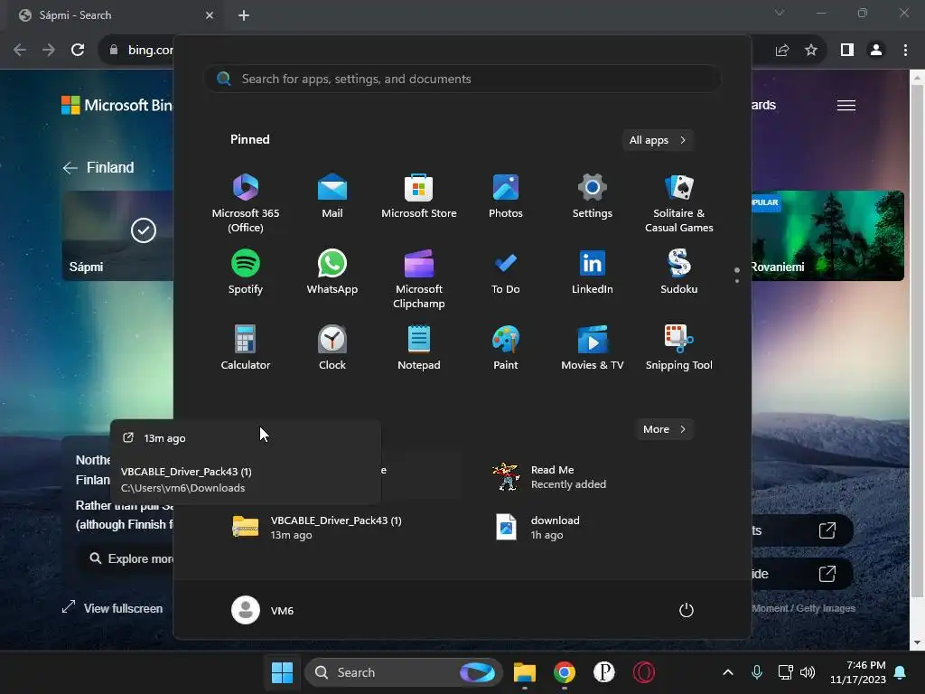925x694 pixels.
Task: Open Movies & TV
Action: point(593,348)
